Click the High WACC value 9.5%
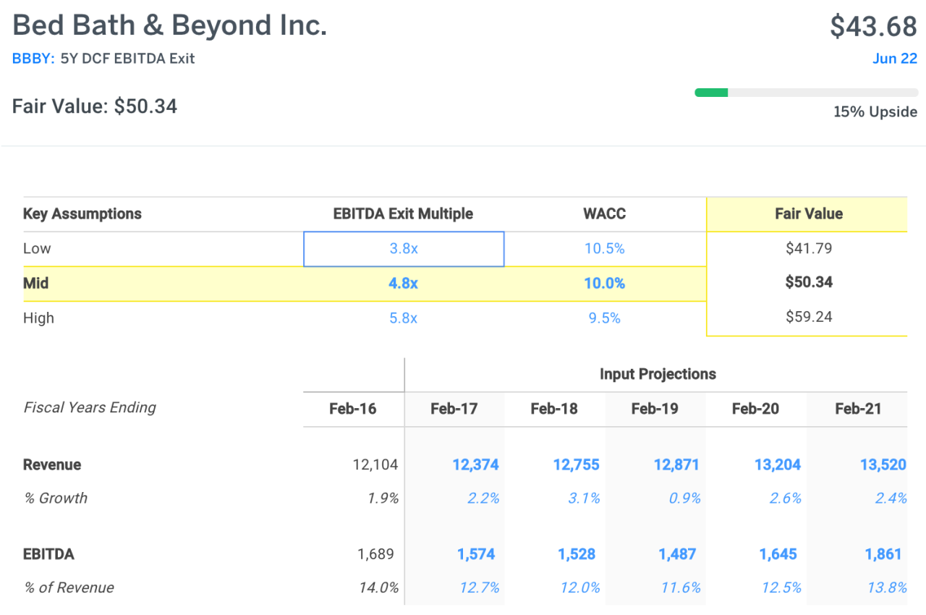 coord(605,318)
